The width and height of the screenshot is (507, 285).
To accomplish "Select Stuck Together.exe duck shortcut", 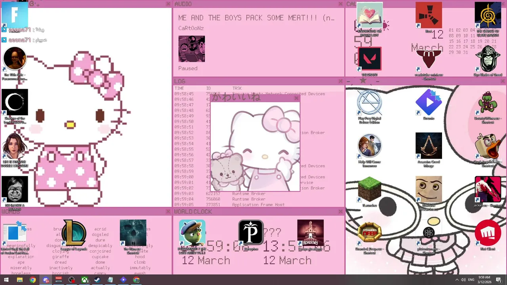I will tap(488, 150).
